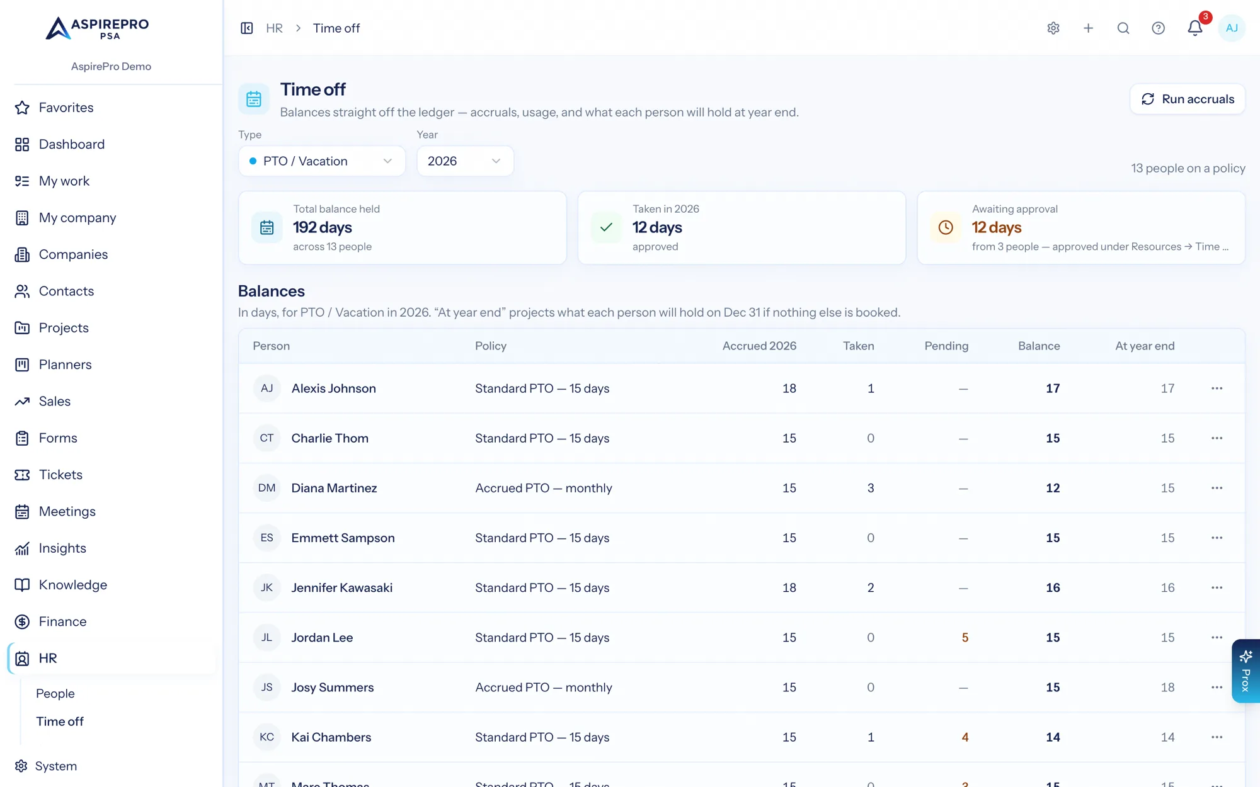Click the Pending column header
This screenshot has height=787, width=1260.
tap(946, 346)
